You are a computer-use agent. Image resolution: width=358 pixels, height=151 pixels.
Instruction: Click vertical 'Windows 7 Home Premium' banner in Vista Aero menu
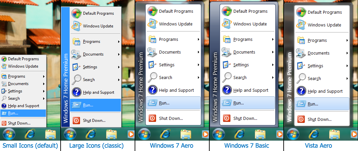click(x=289, y=87)
